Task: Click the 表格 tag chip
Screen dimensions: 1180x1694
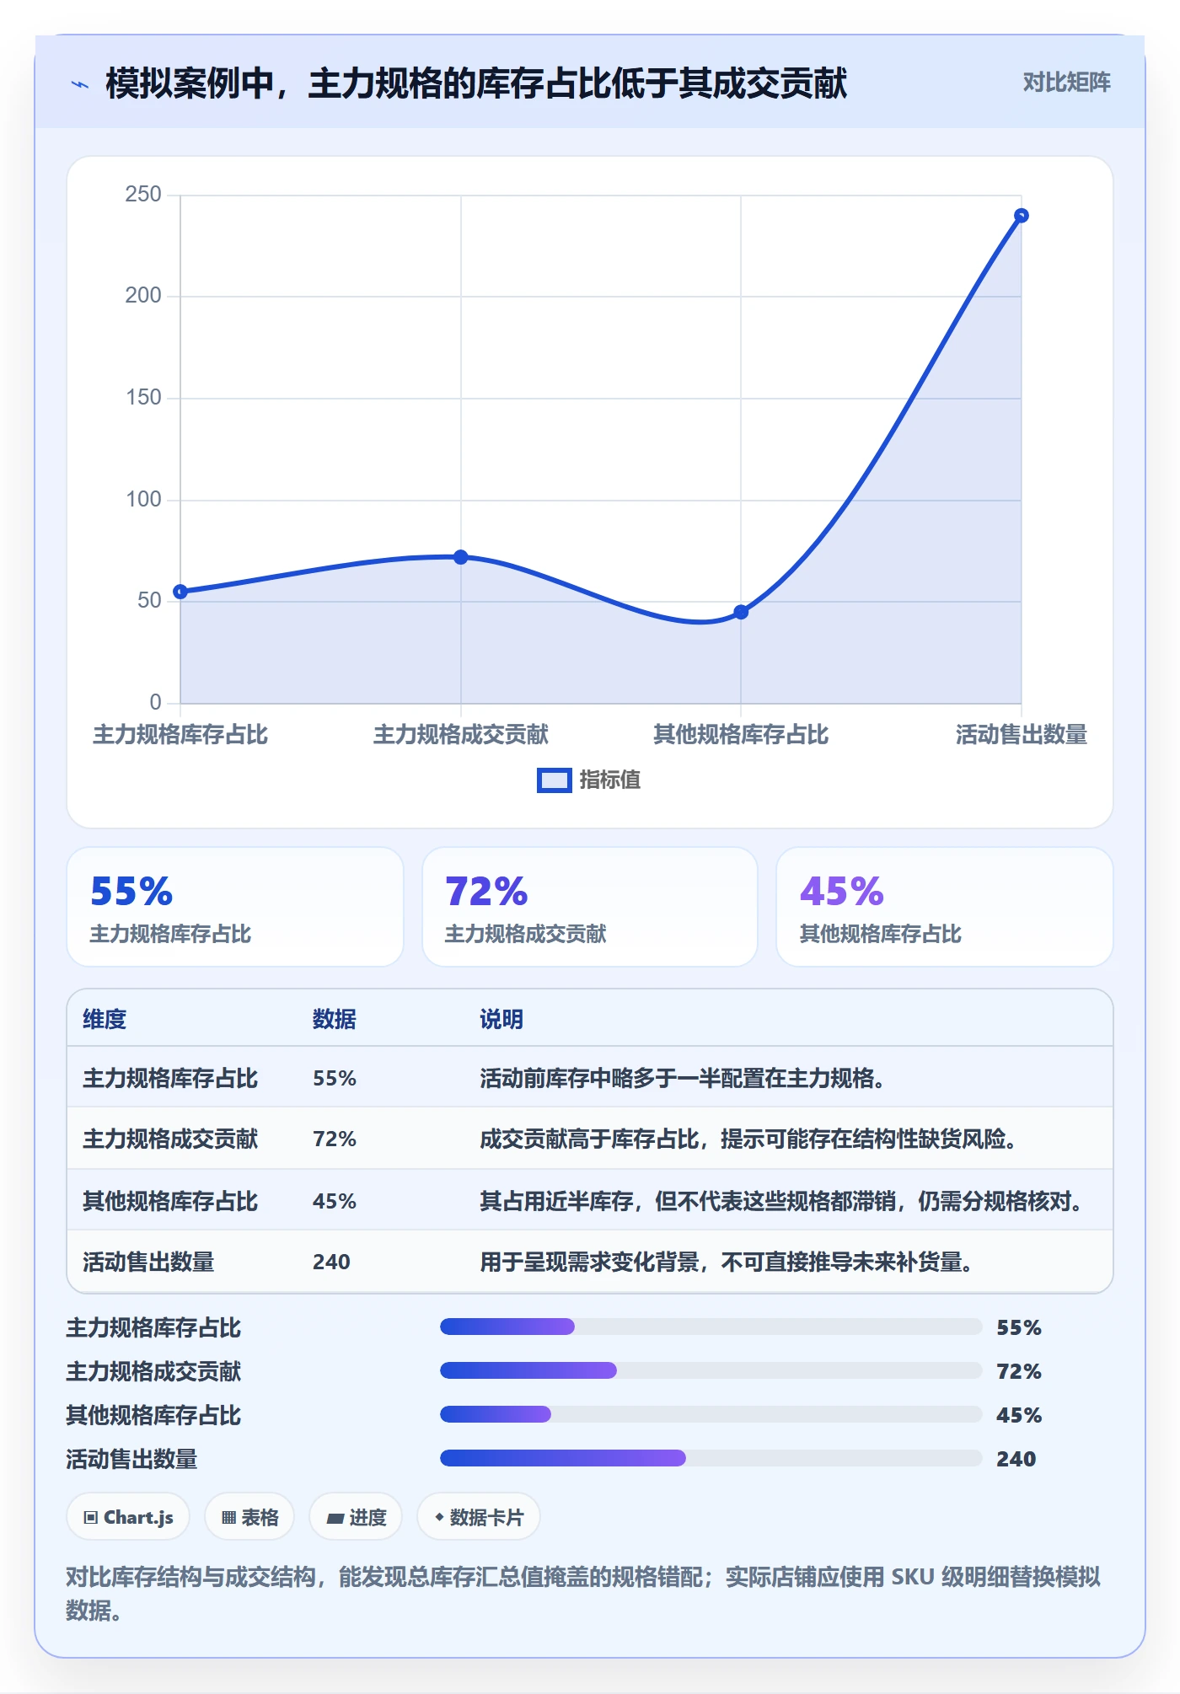Action: (x=249, y=1517)
